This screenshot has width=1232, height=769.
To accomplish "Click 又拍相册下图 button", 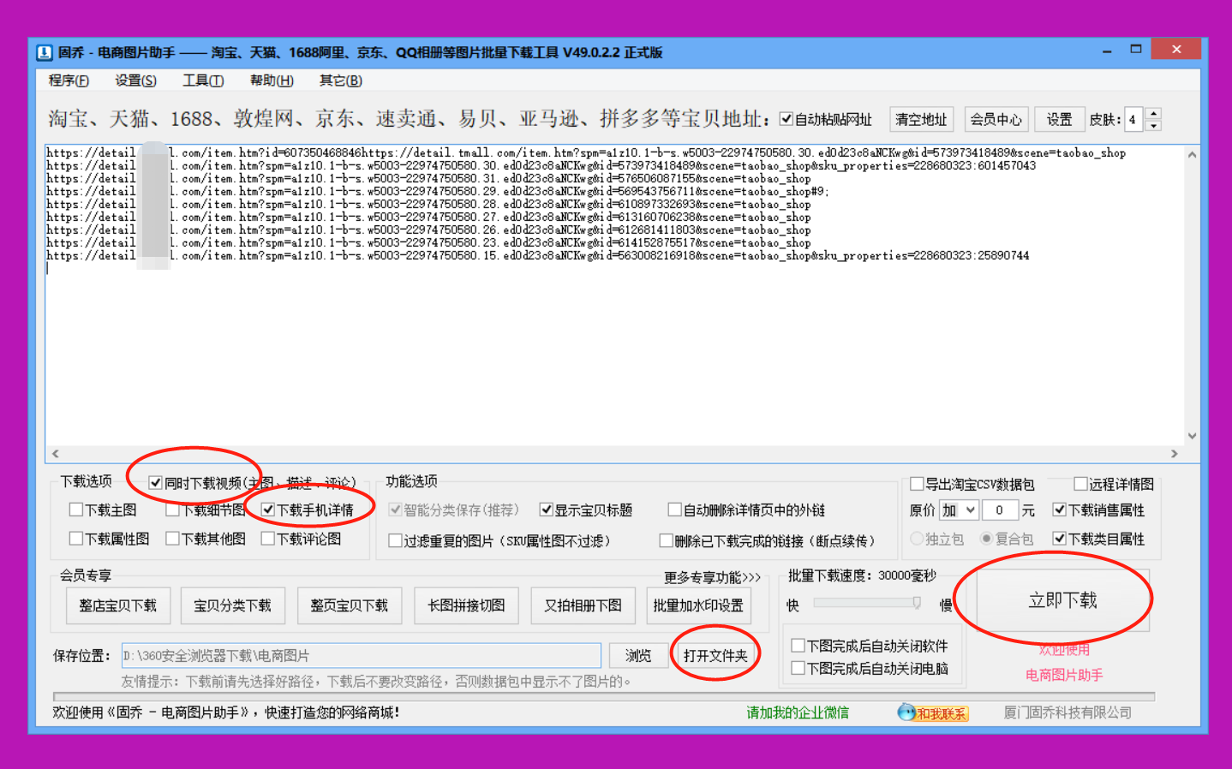I will tap(583, 605).
